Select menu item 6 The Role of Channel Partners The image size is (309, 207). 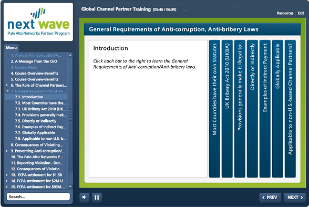click(x=39, y=85)
